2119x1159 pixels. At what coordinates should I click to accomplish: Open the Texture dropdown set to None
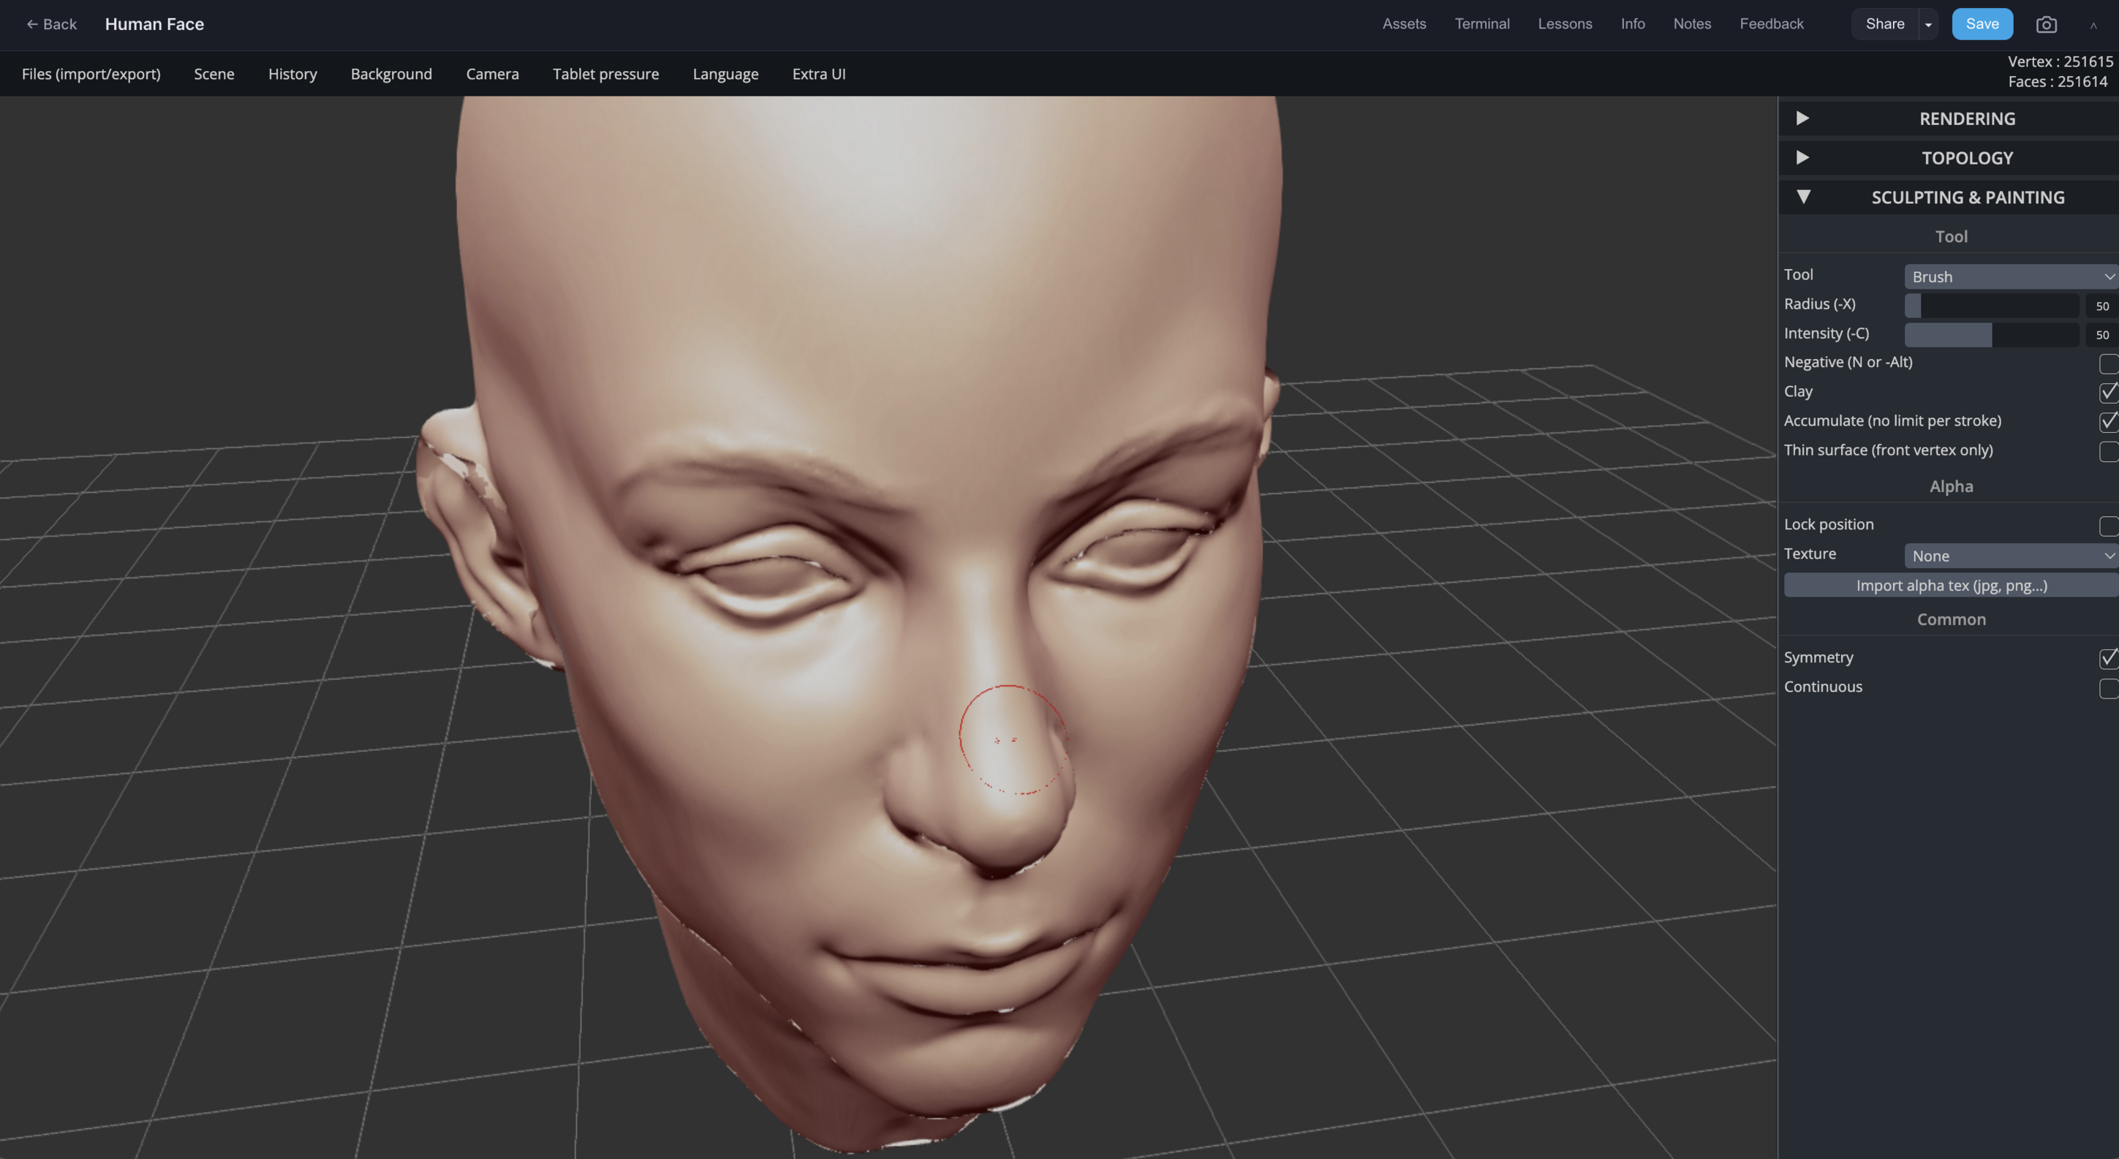[2009, 555]
